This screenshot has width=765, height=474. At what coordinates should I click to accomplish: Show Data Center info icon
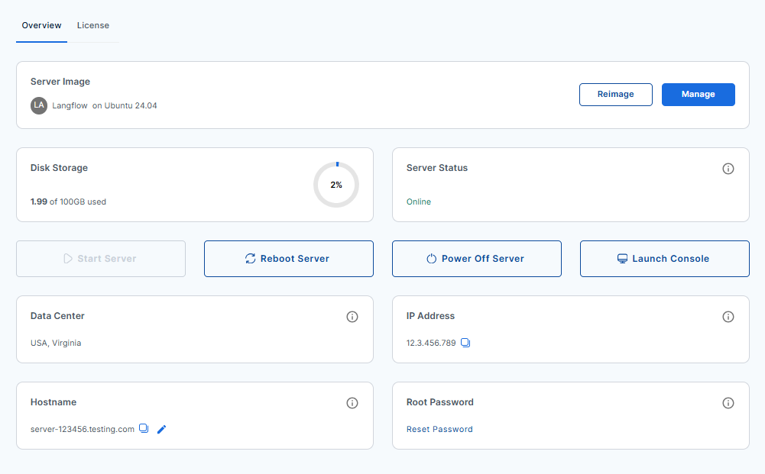click(x=352, y=317)
